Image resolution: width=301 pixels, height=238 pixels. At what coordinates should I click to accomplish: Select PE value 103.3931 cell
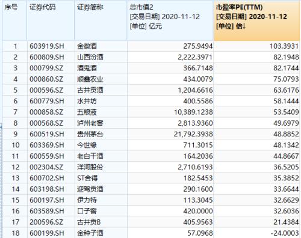(x=257, y=46)
